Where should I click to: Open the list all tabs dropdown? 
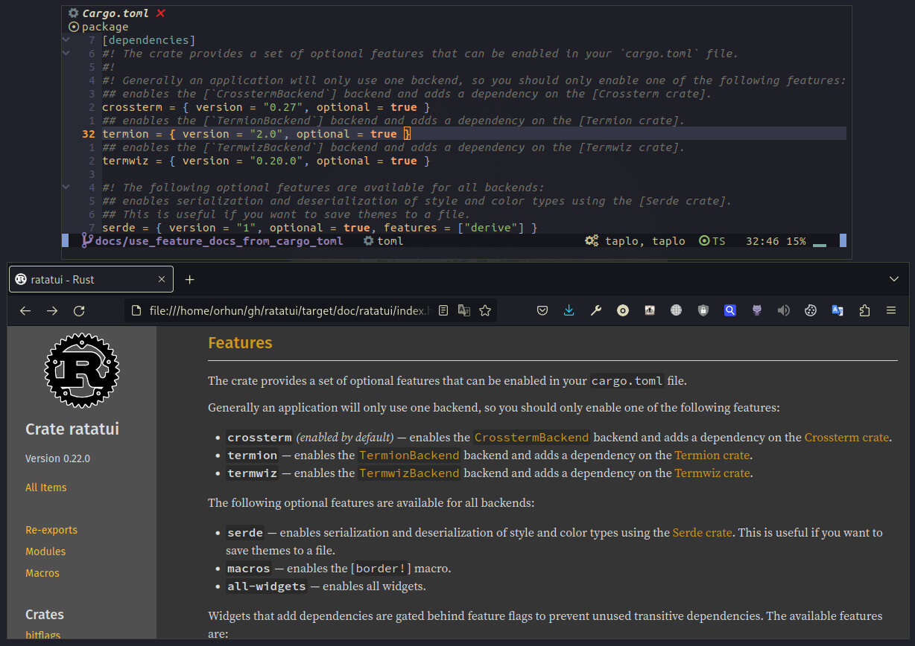pos(895,279)
